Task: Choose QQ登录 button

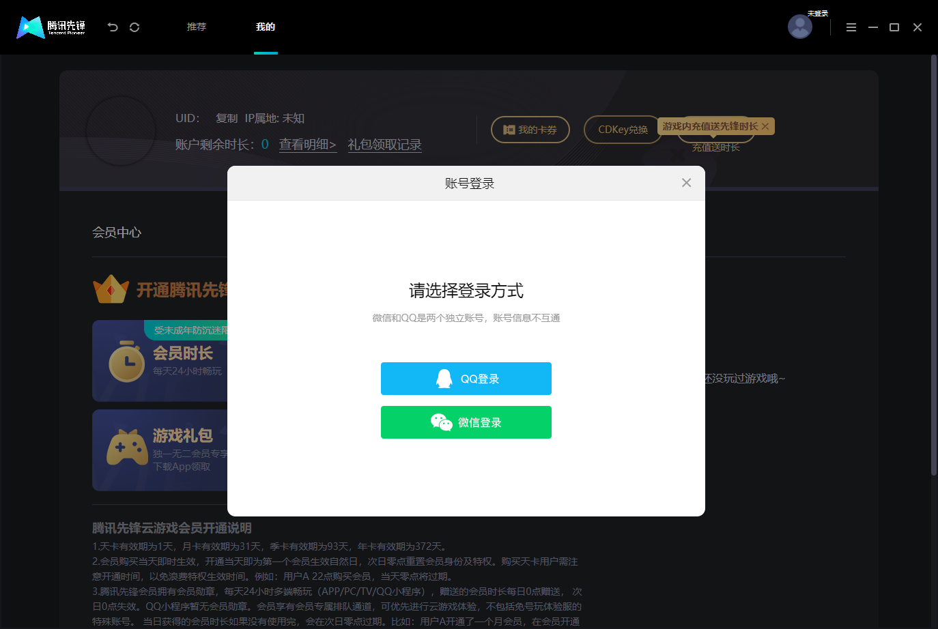Action: (x=466, y=379)
